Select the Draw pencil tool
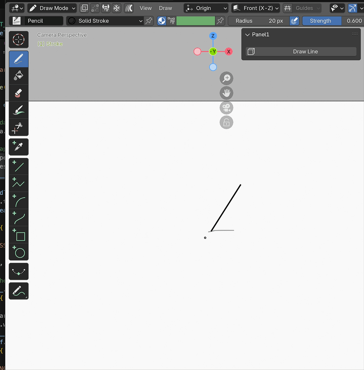This screenshot has height=370, width=364. point(19,59)
